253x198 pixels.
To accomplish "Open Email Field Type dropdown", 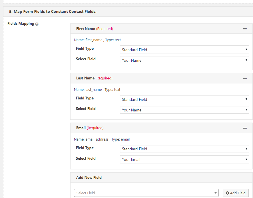I will pos(184,149).
